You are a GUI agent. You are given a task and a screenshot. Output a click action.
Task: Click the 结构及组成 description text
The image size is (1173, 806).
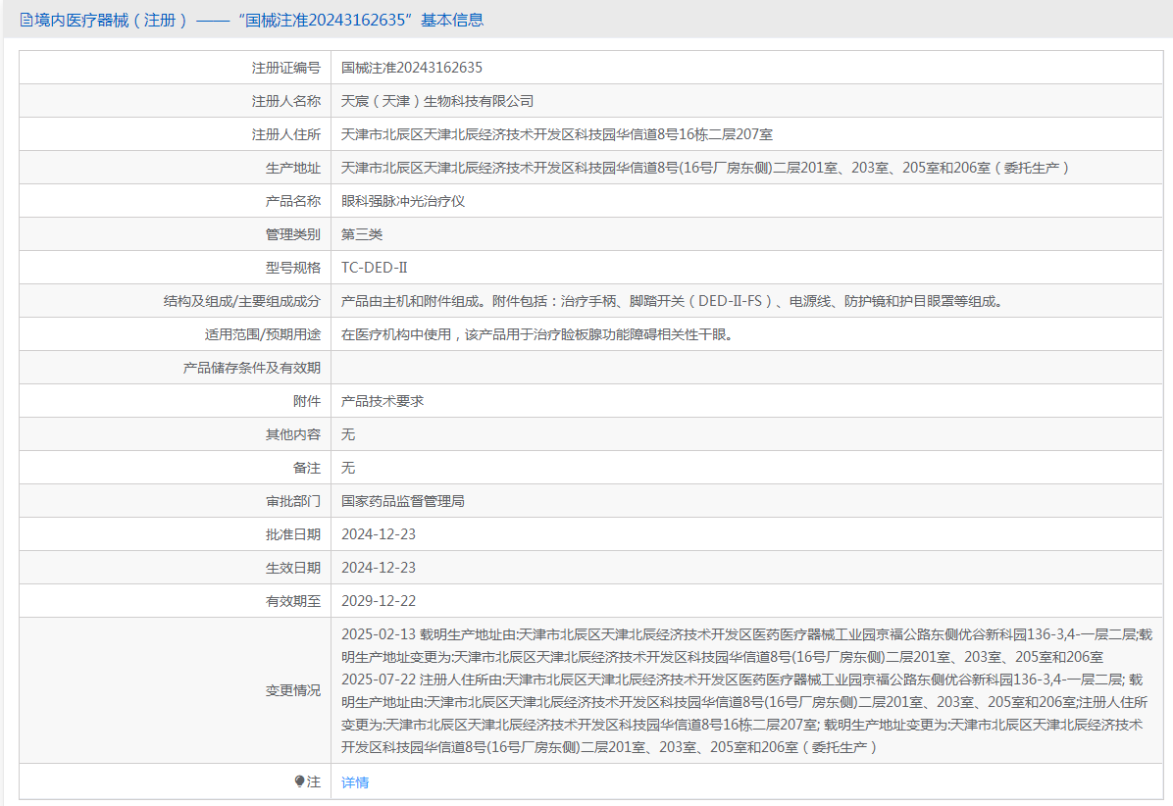point(672,301)
